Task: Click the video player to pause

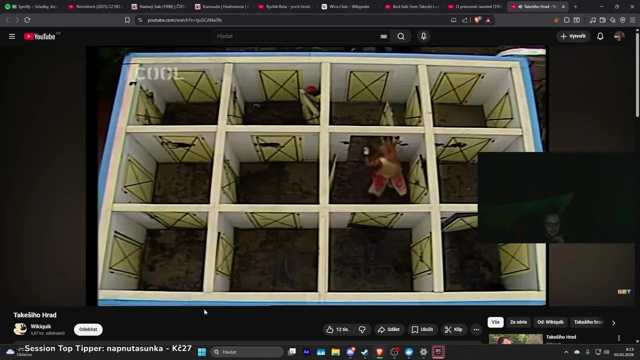Action: pyautogui.click(x=317, y=176)
